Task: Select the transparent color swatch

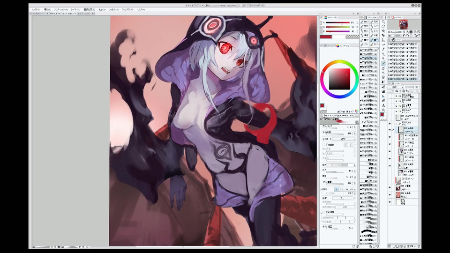Action: 352,37
